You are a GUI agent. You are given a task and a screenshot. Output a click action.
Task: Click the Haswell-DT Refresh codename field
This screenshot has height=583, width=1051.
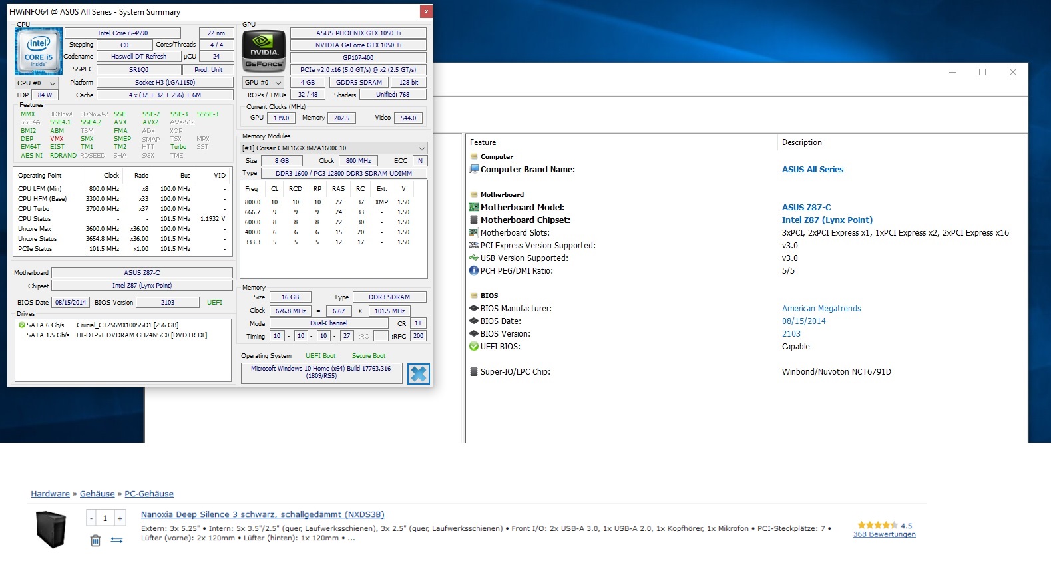point(139,57)
